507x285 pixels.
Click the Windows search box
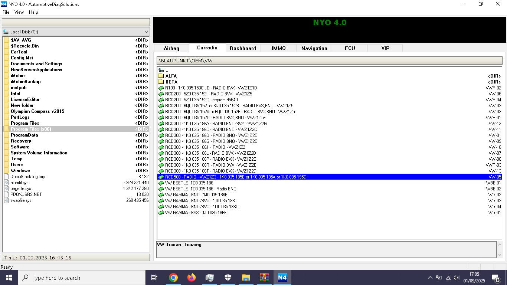pos(82,278)
